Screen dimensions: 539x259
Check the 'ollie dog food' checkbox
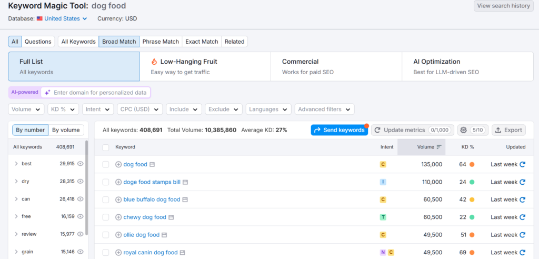(106, 235)
